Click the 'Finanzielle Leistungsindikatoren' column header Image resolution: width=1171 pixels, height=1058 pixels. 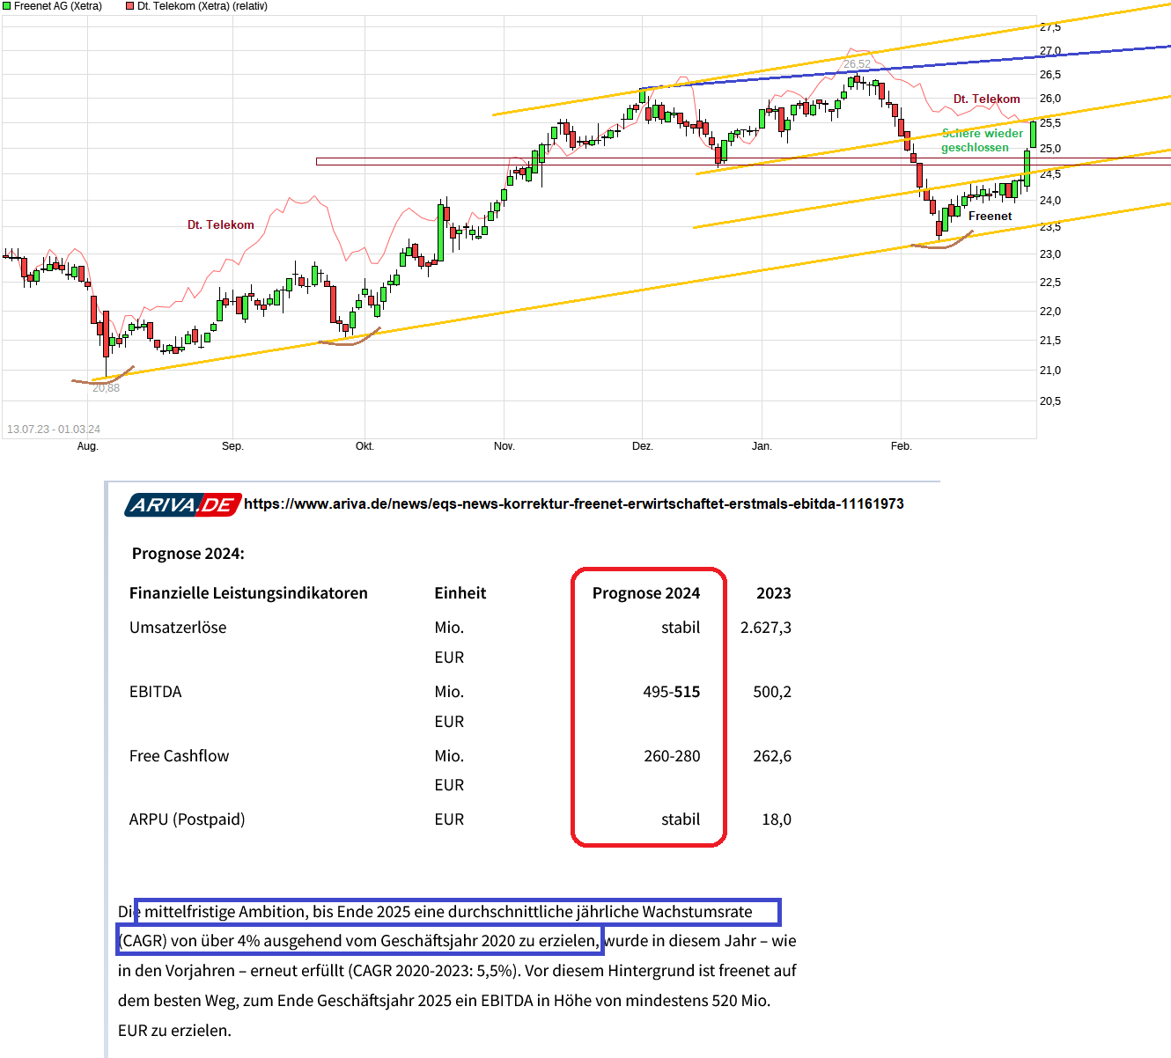(248, 593)
